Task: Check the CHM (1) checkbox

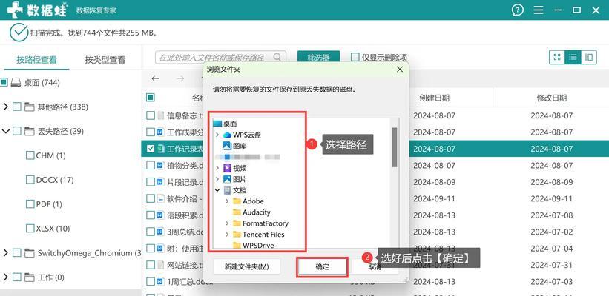Action: (x=30, y=155)
